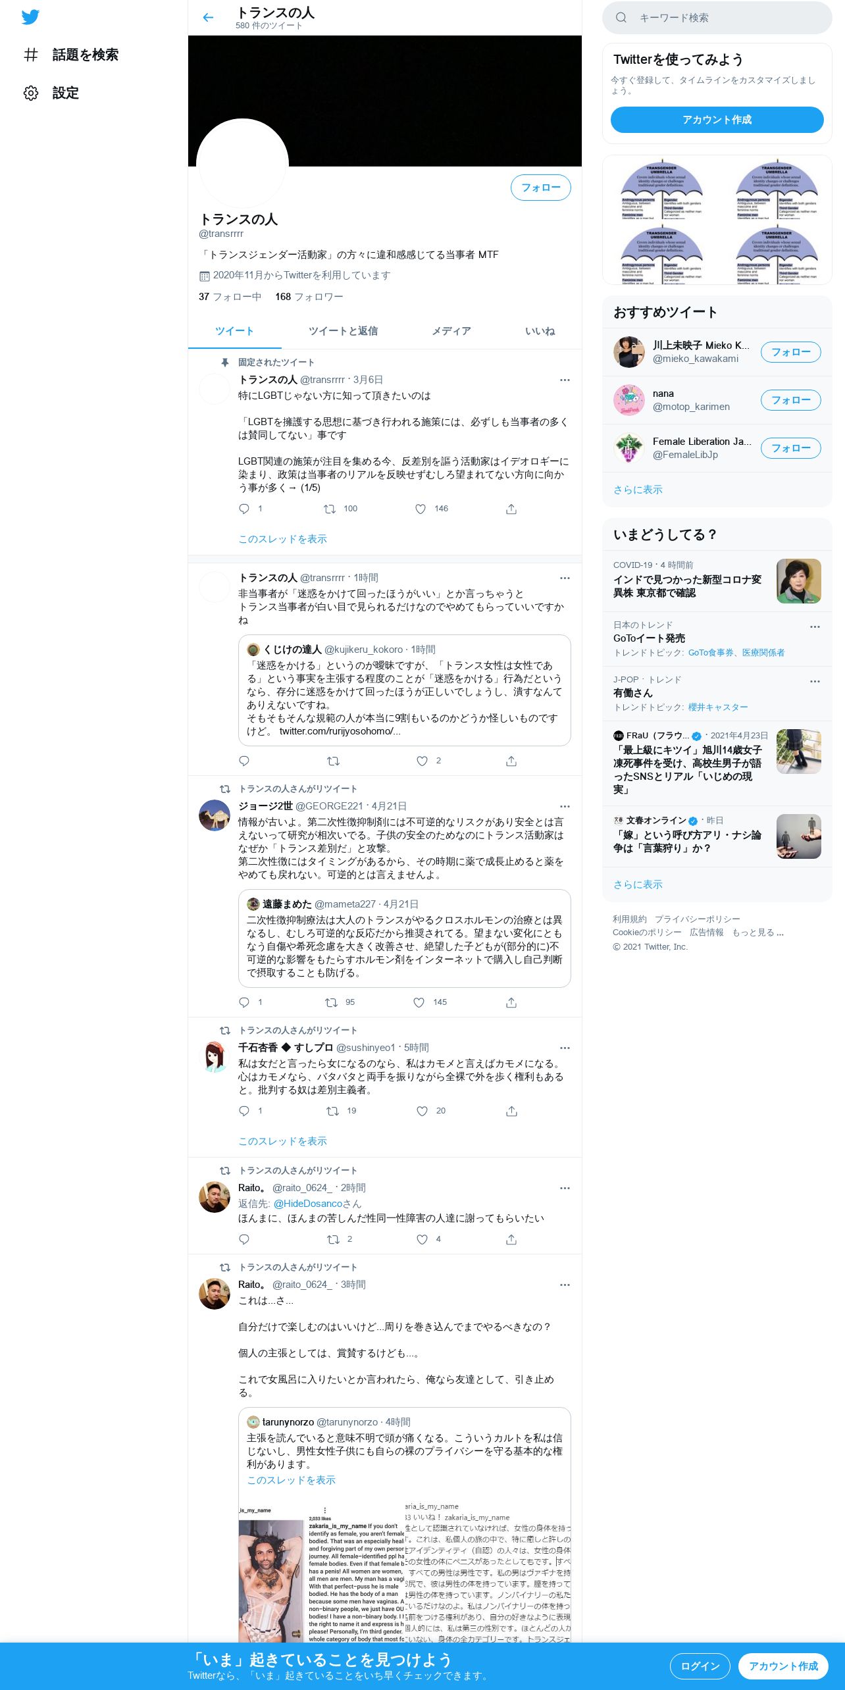Open 文春オンライン 嫁 article

(x=717, y=836)
